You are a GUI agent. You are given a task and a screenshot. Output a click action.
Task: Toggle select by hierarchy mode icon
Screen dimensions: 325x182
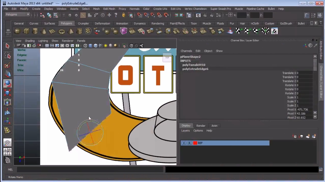[42, 15]
